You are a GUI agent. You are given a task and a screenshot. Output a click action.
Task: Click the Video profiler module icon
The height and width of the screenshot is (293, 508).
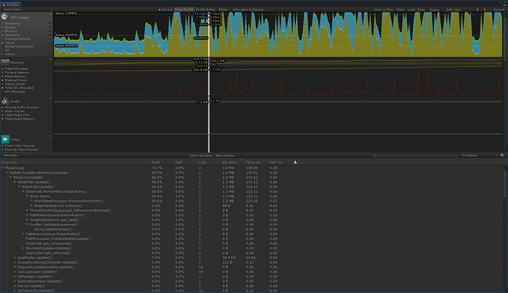tap(5, 139)
